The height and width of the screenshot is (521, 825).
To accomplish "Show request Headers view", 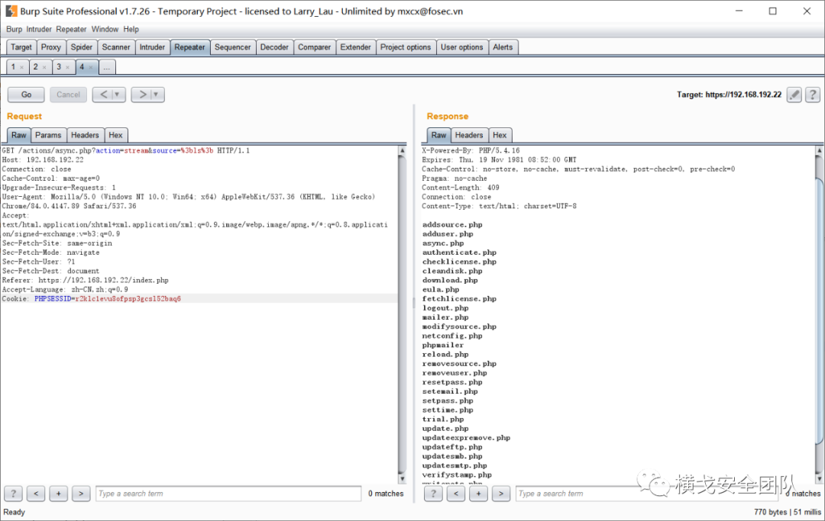I will [x=85, y=135].
